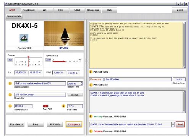Click the sailboat station symbol icon
The height and width of the screenshot is (138, 191).
(24, 38)
